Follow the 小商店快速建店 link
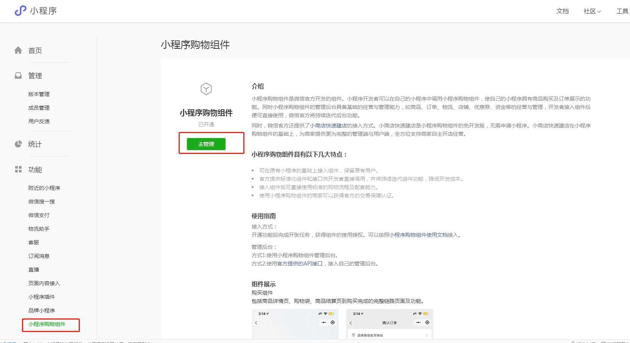Image resolution: width=630 pixels, height=343 pixels. (x=328, y=126)
